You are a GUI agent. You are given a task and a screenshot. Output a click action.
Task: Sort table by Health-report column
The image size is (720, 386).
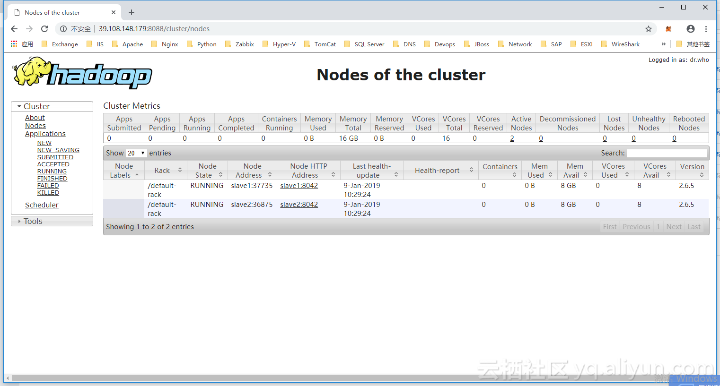click(441, 171)
